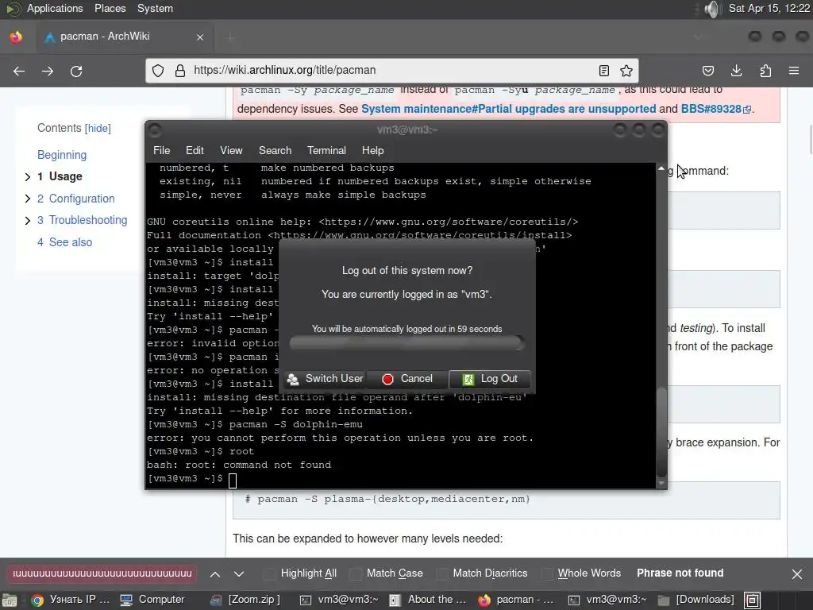Enable Match Case option
The height and width of the screenshot is (610, 813).
pos(387,573)
